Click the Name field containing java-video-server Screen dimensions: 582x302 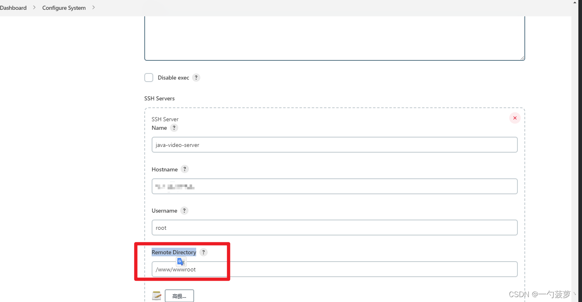(335, 145)
